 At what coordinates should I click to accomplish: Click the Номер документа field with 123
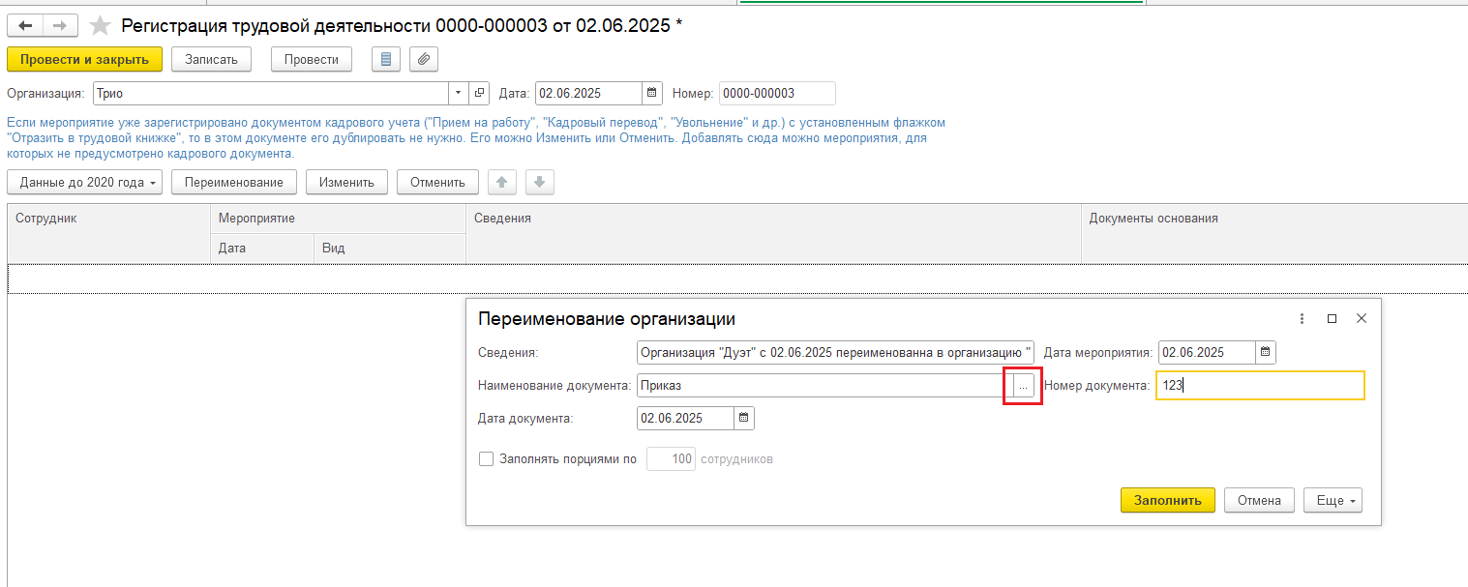point(1260,386)
